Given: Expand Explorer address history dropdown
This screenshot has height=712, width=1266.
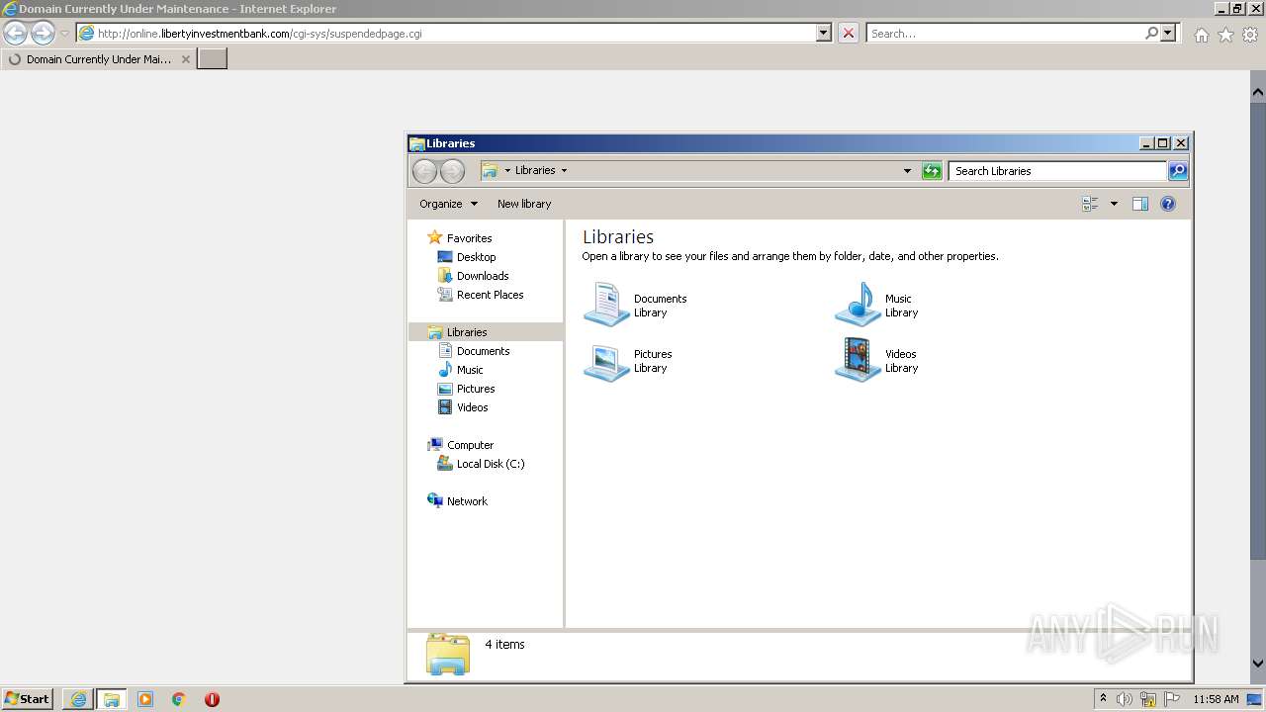Looking at the screenshot, I should coord(907,171).
